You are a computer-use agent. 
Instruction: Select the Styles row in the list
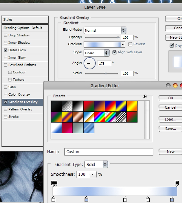tap(25, 20)
